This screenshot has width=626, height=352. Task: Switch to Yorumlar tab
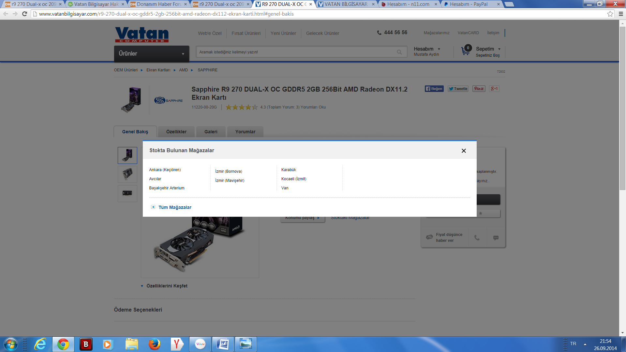pyautogui.click(x=246, y=132)
